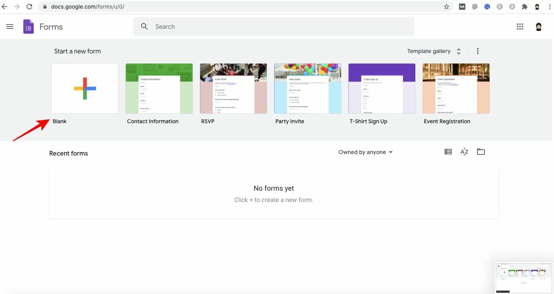554x294 pixels.
Task: Open the main hamburger menu
Action: click(x=10, y=27)
